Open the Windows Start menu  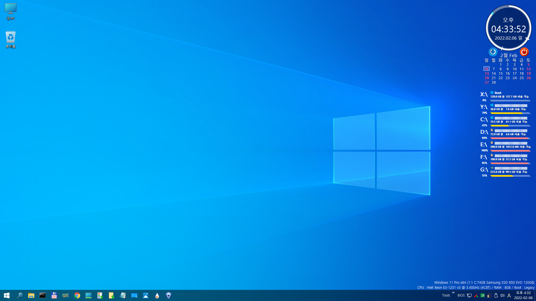pyautogui.click(x=7, y=295)
